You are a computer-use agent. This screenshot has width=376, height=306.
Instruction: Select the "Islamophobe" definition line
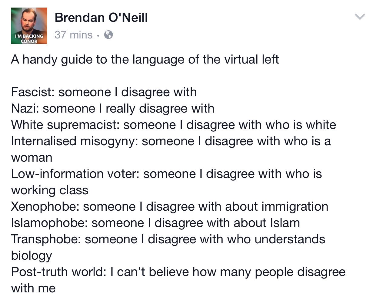(x=155, y=223)
